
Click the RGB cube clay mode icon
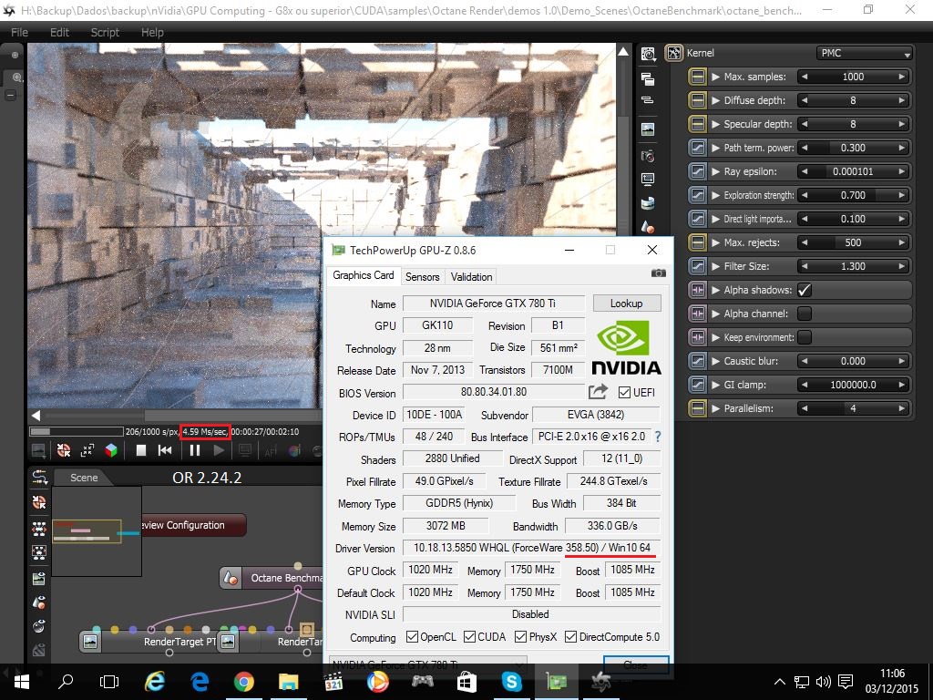pos(111,450)
